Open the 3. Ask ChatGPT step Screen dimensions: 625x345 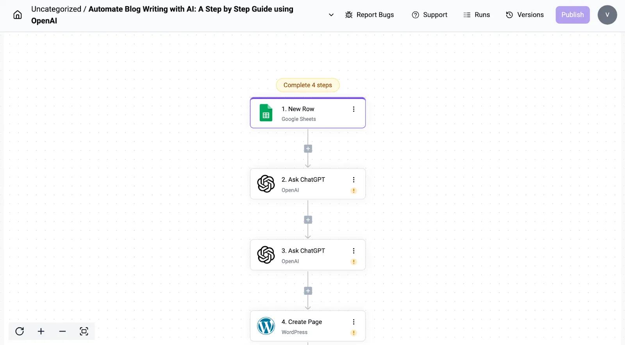coord(308,255)
